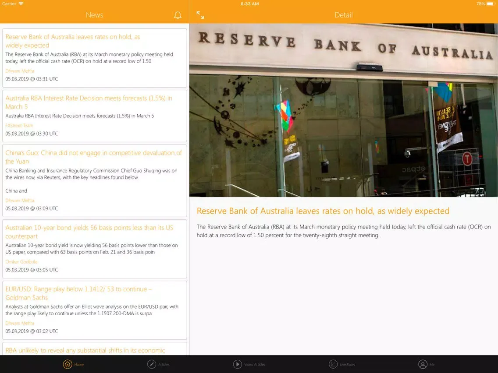Expand detail view to full screen

[x=200, y=15]
